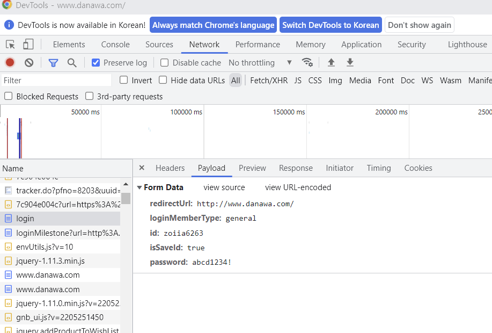This screenshot has height=333, width=492.
Task: Filter by Img requests
Action: 335,81
